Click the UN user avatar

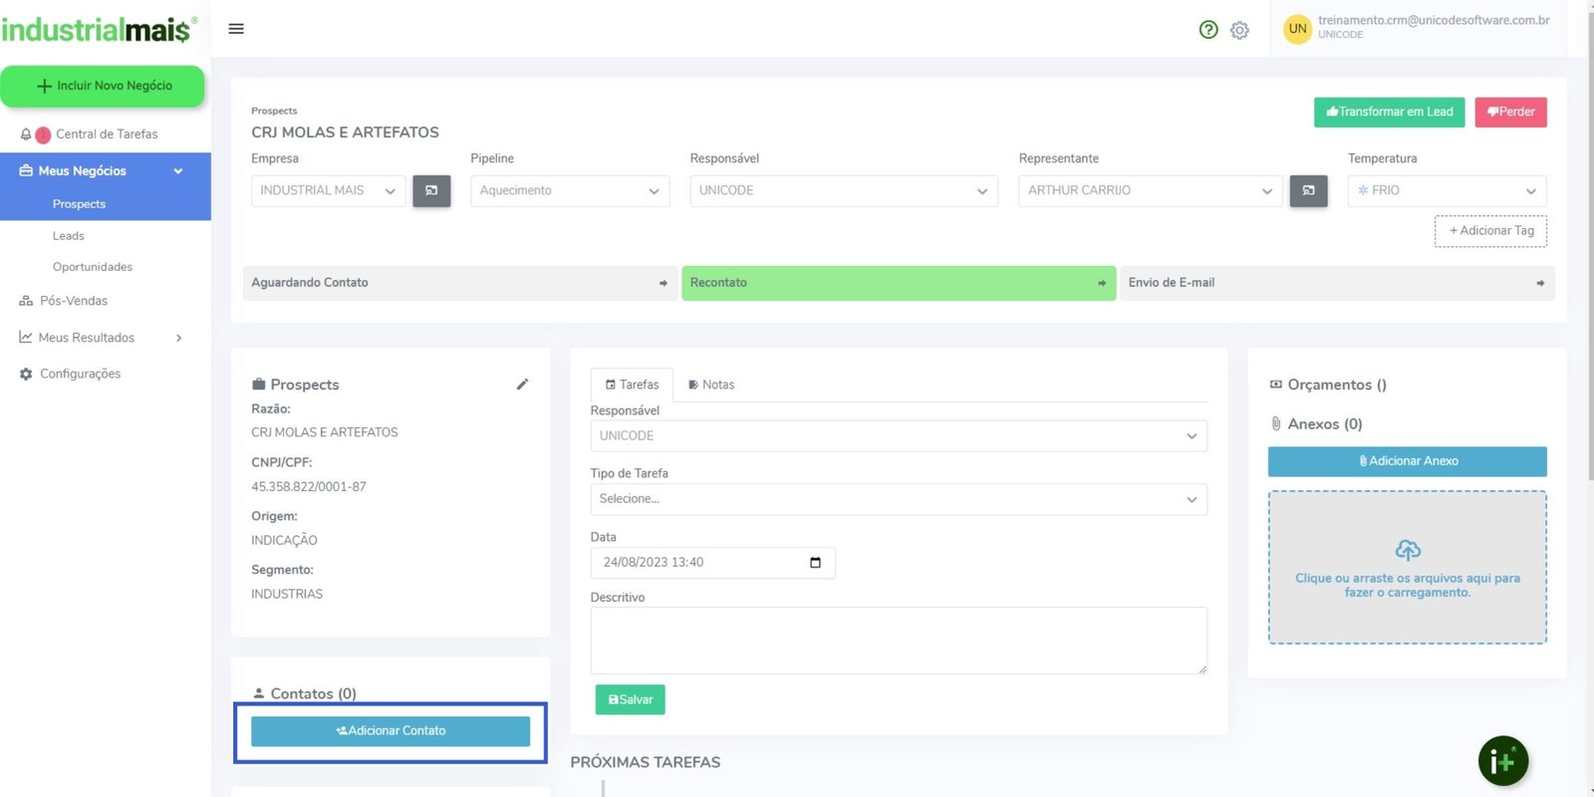1297,29
